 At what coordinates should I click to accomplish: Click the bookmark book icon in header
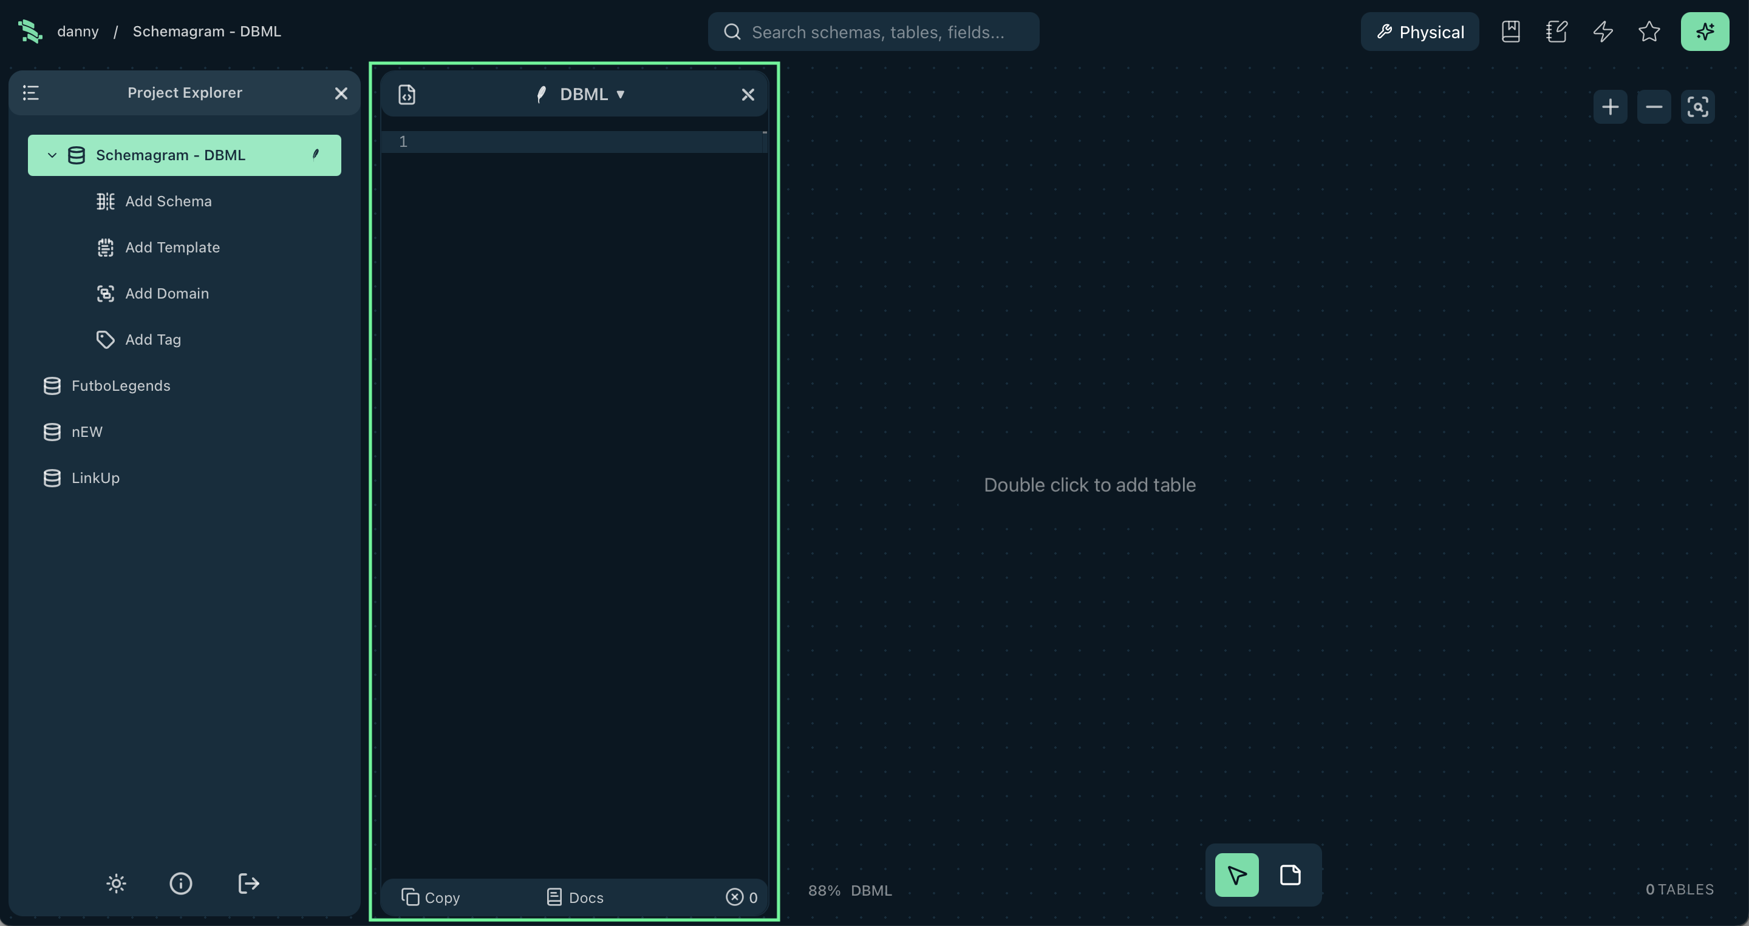(1510, 32)
